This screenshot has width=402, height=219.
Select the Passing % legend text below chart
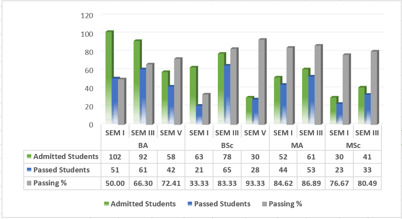(285, 204)
